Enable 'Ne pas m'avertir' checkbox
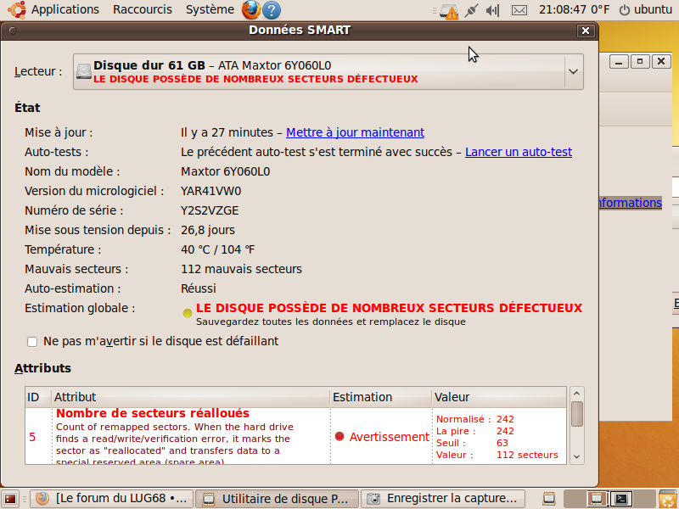 (32, 342)
